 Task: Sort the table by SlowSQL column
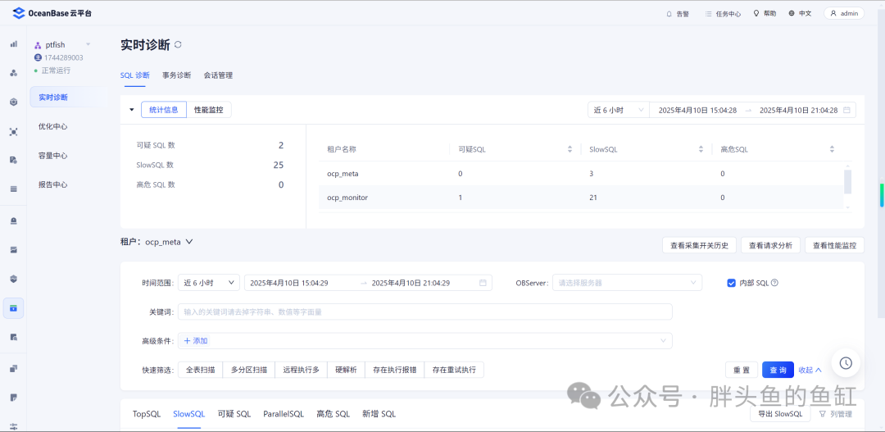click(x=701, y=150)
